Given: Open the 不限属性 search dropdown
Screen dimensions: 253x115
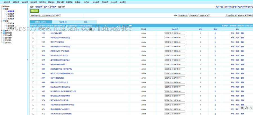Looking at the screenshot, I should pos(183,16).
